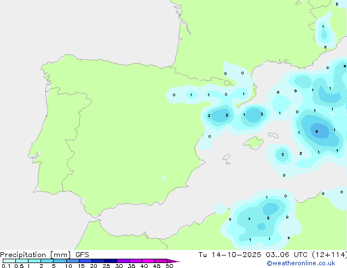The width and height of the screenshot is (347, 268).
Task: Pick the legend swatch between 40 and 45
Action: [x=148, y=261]
